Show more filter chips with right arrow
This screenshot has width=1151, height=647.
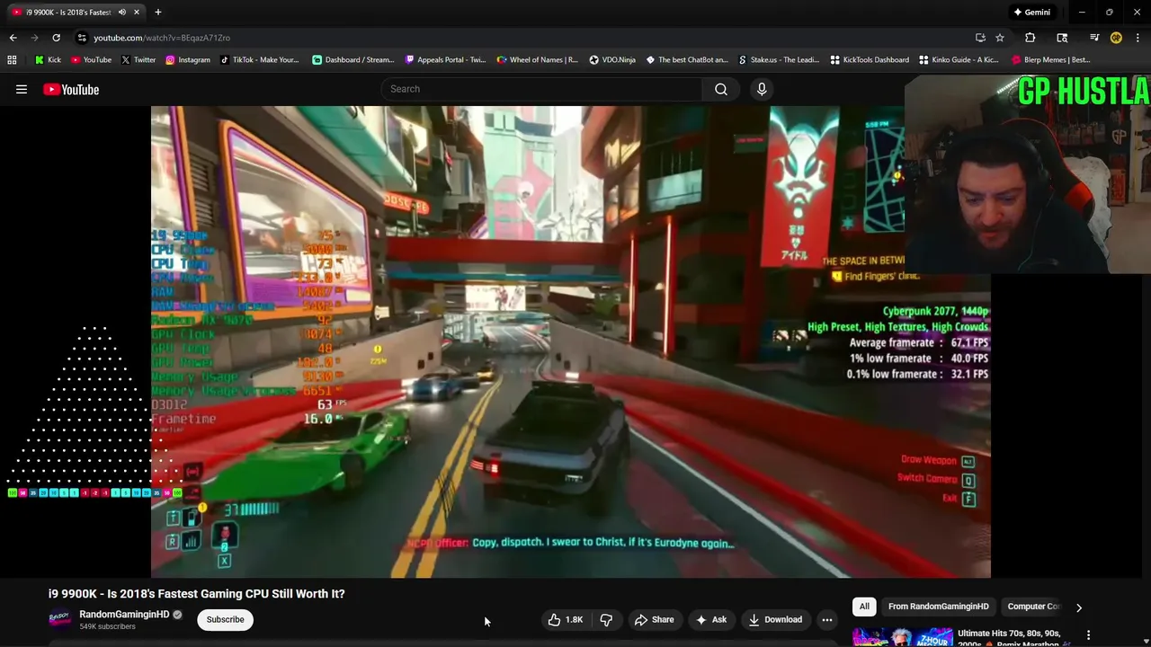pos(1079,607)
